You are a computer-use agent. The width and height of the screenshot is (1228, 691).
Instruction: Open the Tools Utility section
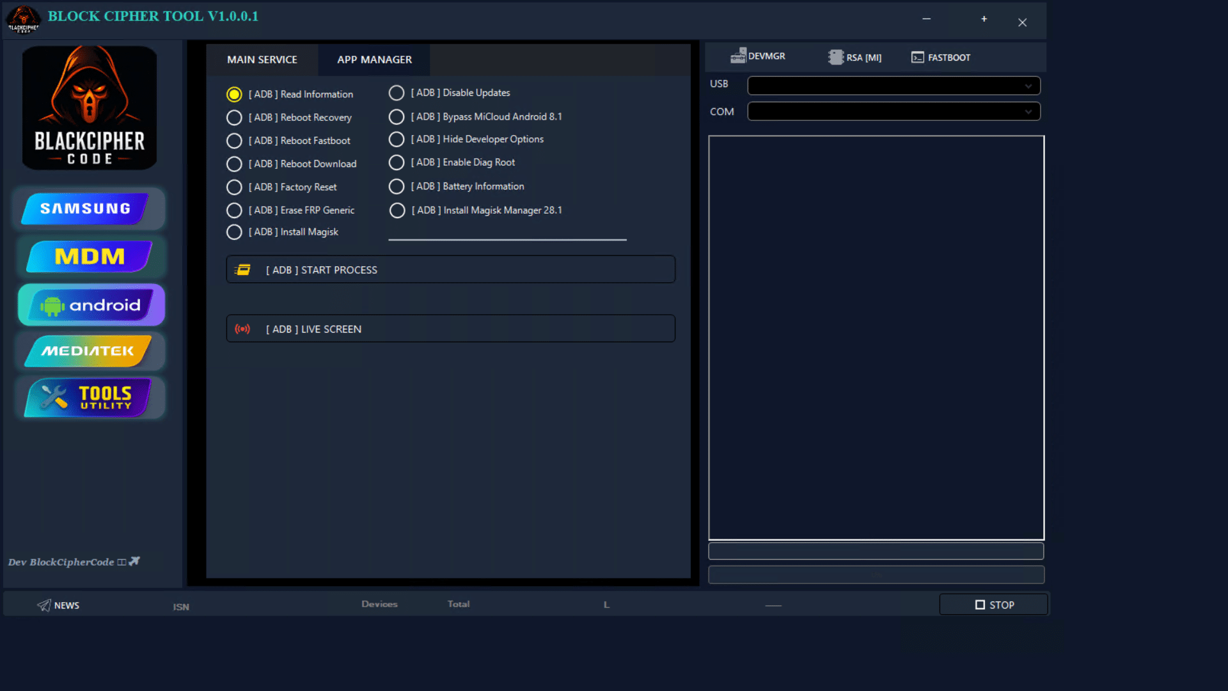[88, 397]
